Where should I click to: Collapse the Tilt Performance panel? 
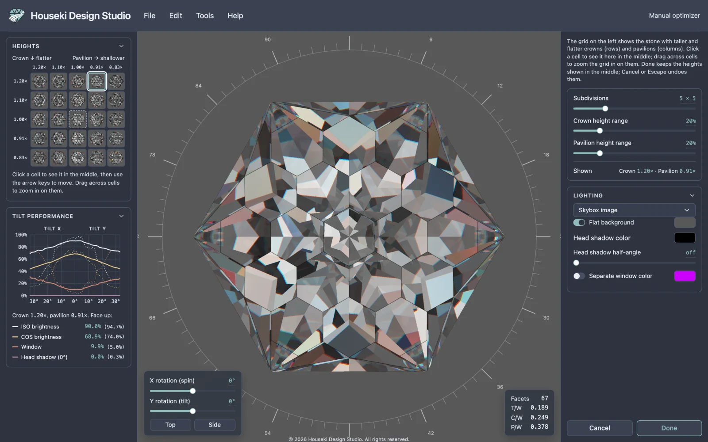pyautogui.click(x=121, y=216)
